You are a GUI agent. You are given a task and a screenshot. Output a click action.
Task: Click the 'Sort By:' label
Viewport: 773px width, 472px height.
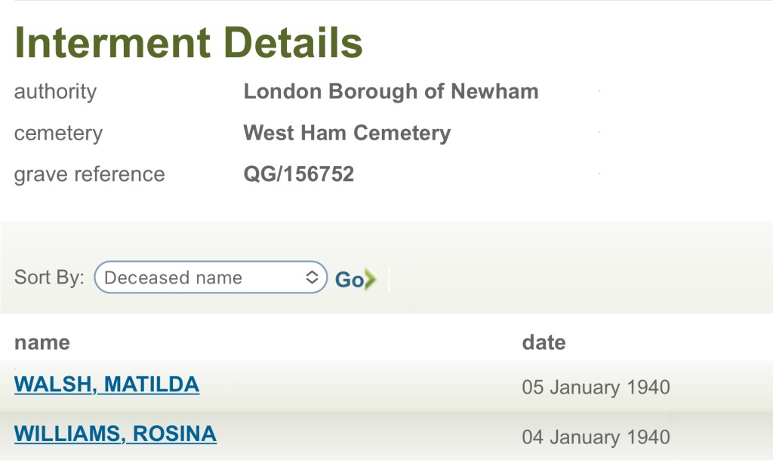tap(49, 277)
